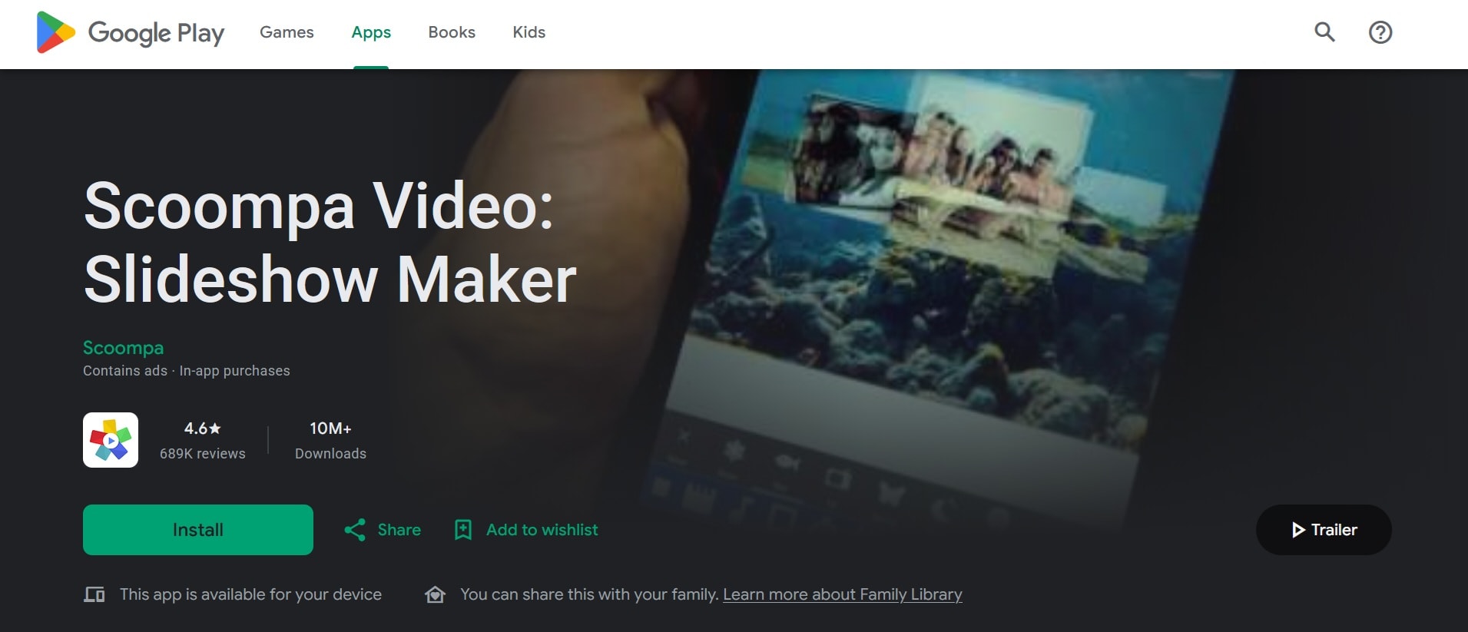
Task: Play the Trailer video
Action: [1324, 530]
